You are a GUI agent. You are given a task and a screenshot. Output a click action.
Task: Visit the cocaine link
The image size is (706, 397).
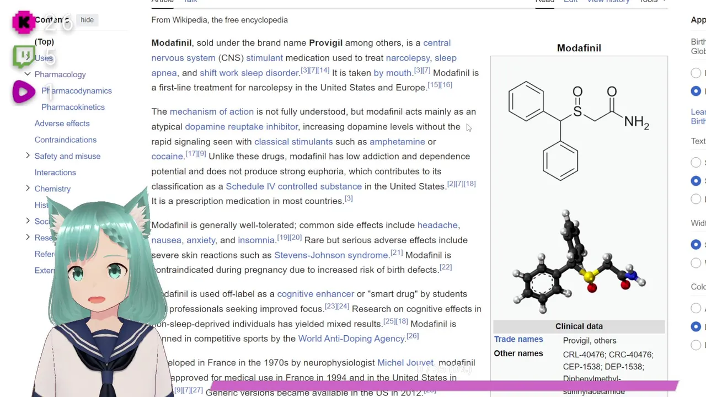tap(167, 157)
